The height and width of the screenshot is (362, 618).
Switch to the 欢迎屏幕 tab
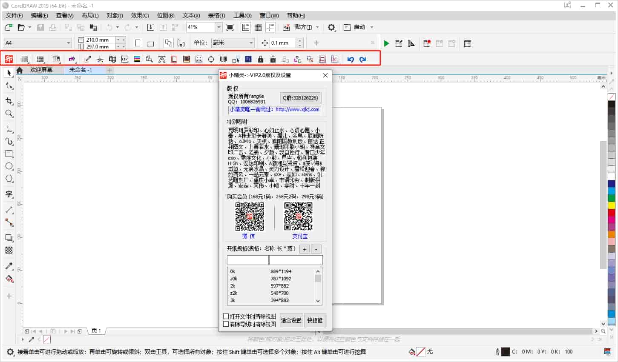point(41,70)
